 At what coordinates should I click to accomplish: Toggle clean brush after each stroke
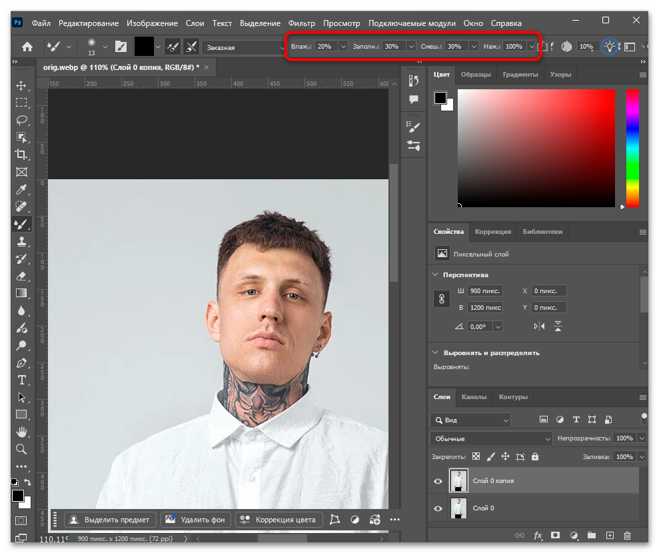pos(191,47)
